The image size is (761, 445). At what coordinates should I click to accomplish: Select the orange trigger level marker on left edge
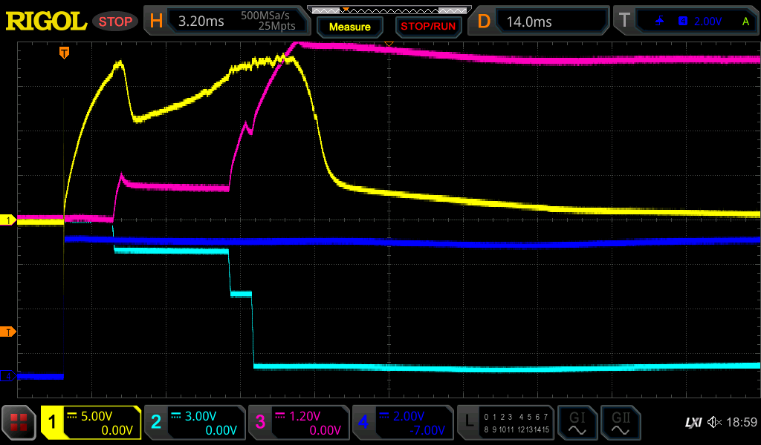point(8,331)
